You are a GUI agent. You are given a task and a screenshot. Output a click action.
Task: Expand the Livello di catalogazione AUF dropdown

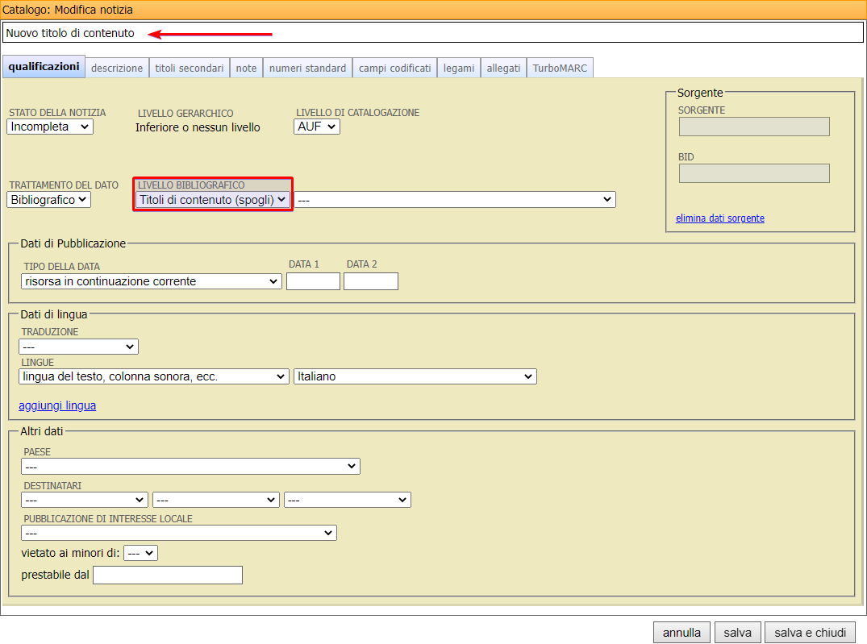point(316,127)
